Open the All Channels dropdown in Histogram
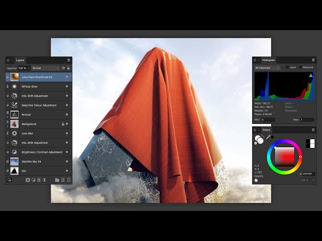 click(x=267, y=68)
